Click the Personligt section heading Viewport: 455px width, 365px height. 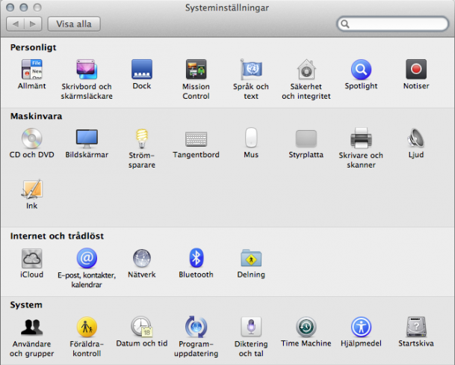click(33, 47)
